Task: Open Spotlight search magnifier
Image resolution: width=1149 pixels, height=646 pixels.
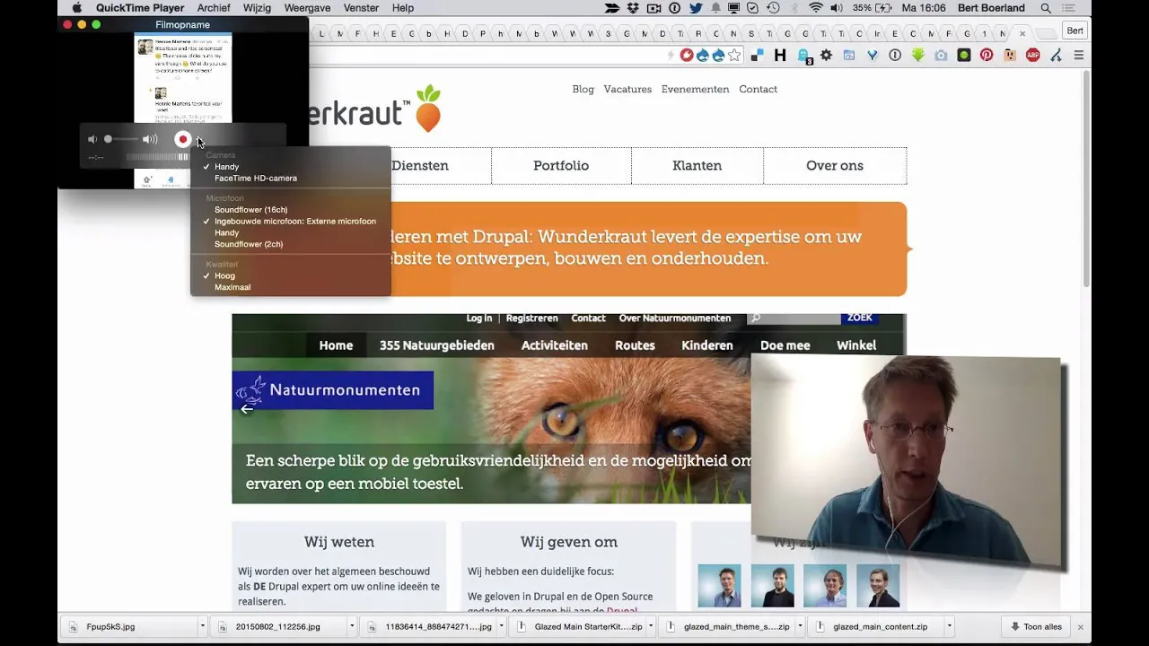Action: point(1046,8)
